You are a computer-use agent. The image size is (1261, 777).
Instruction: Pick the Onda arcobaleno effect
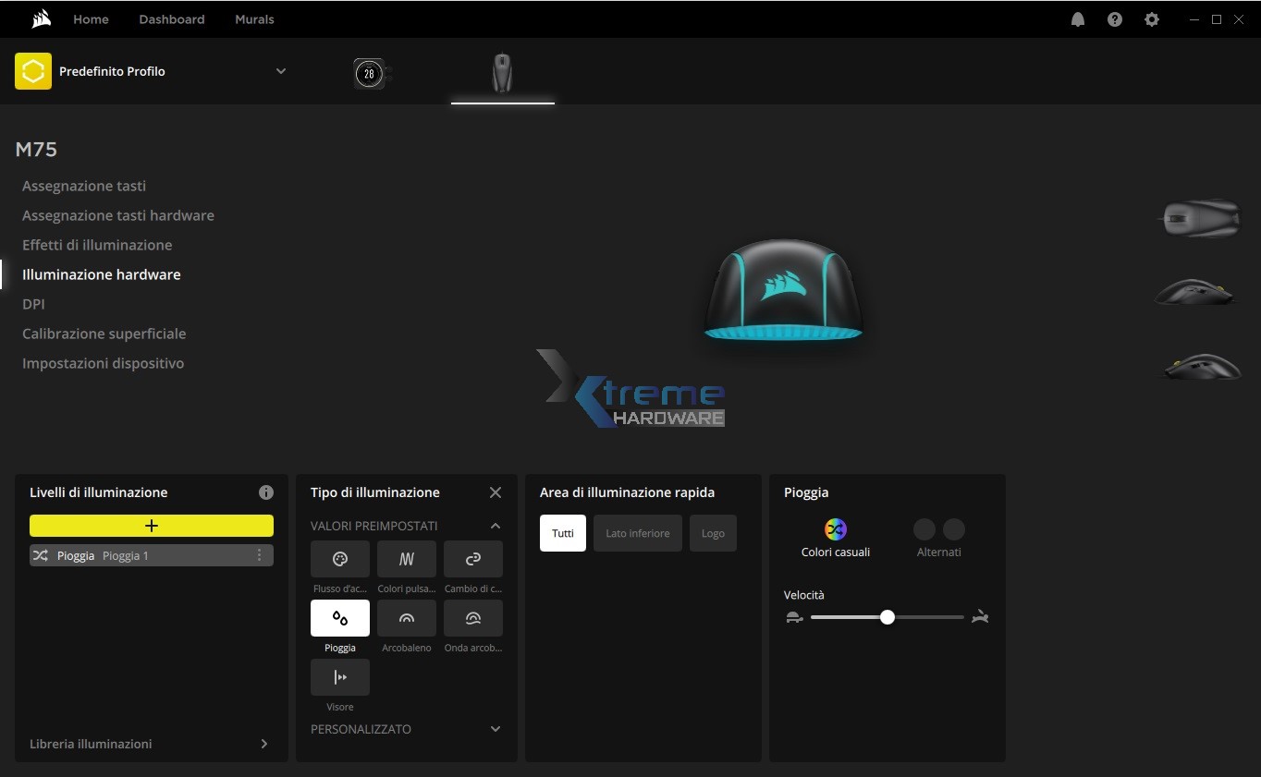click(x=472, y=618)
